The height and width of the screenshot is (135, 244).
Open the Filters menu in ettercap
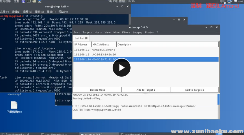point(126,33)
